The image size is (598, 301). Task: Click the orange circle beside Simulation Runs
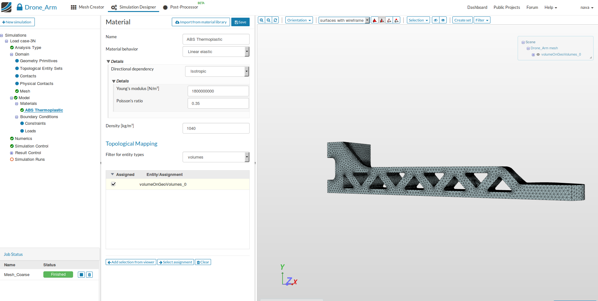(12, 159)
